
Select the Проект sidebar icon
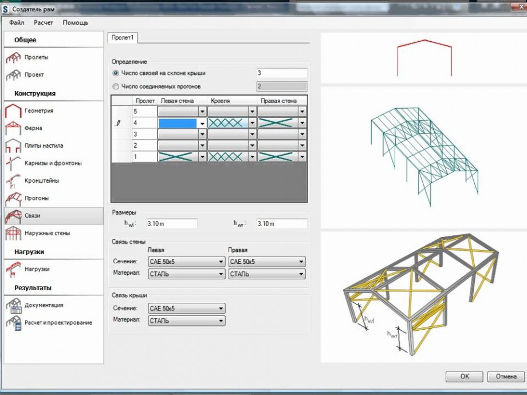point(13,75)
